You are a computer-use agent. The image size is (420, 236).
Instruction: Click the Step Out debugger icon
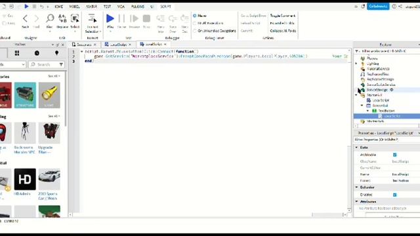(185, 18)
